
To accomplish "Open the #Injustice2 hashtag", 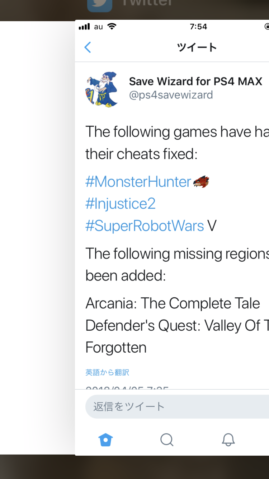I will (x=121, y=204).
